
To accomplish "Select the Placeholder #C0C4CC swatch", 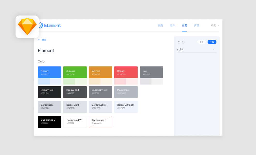I will [126, 92].
